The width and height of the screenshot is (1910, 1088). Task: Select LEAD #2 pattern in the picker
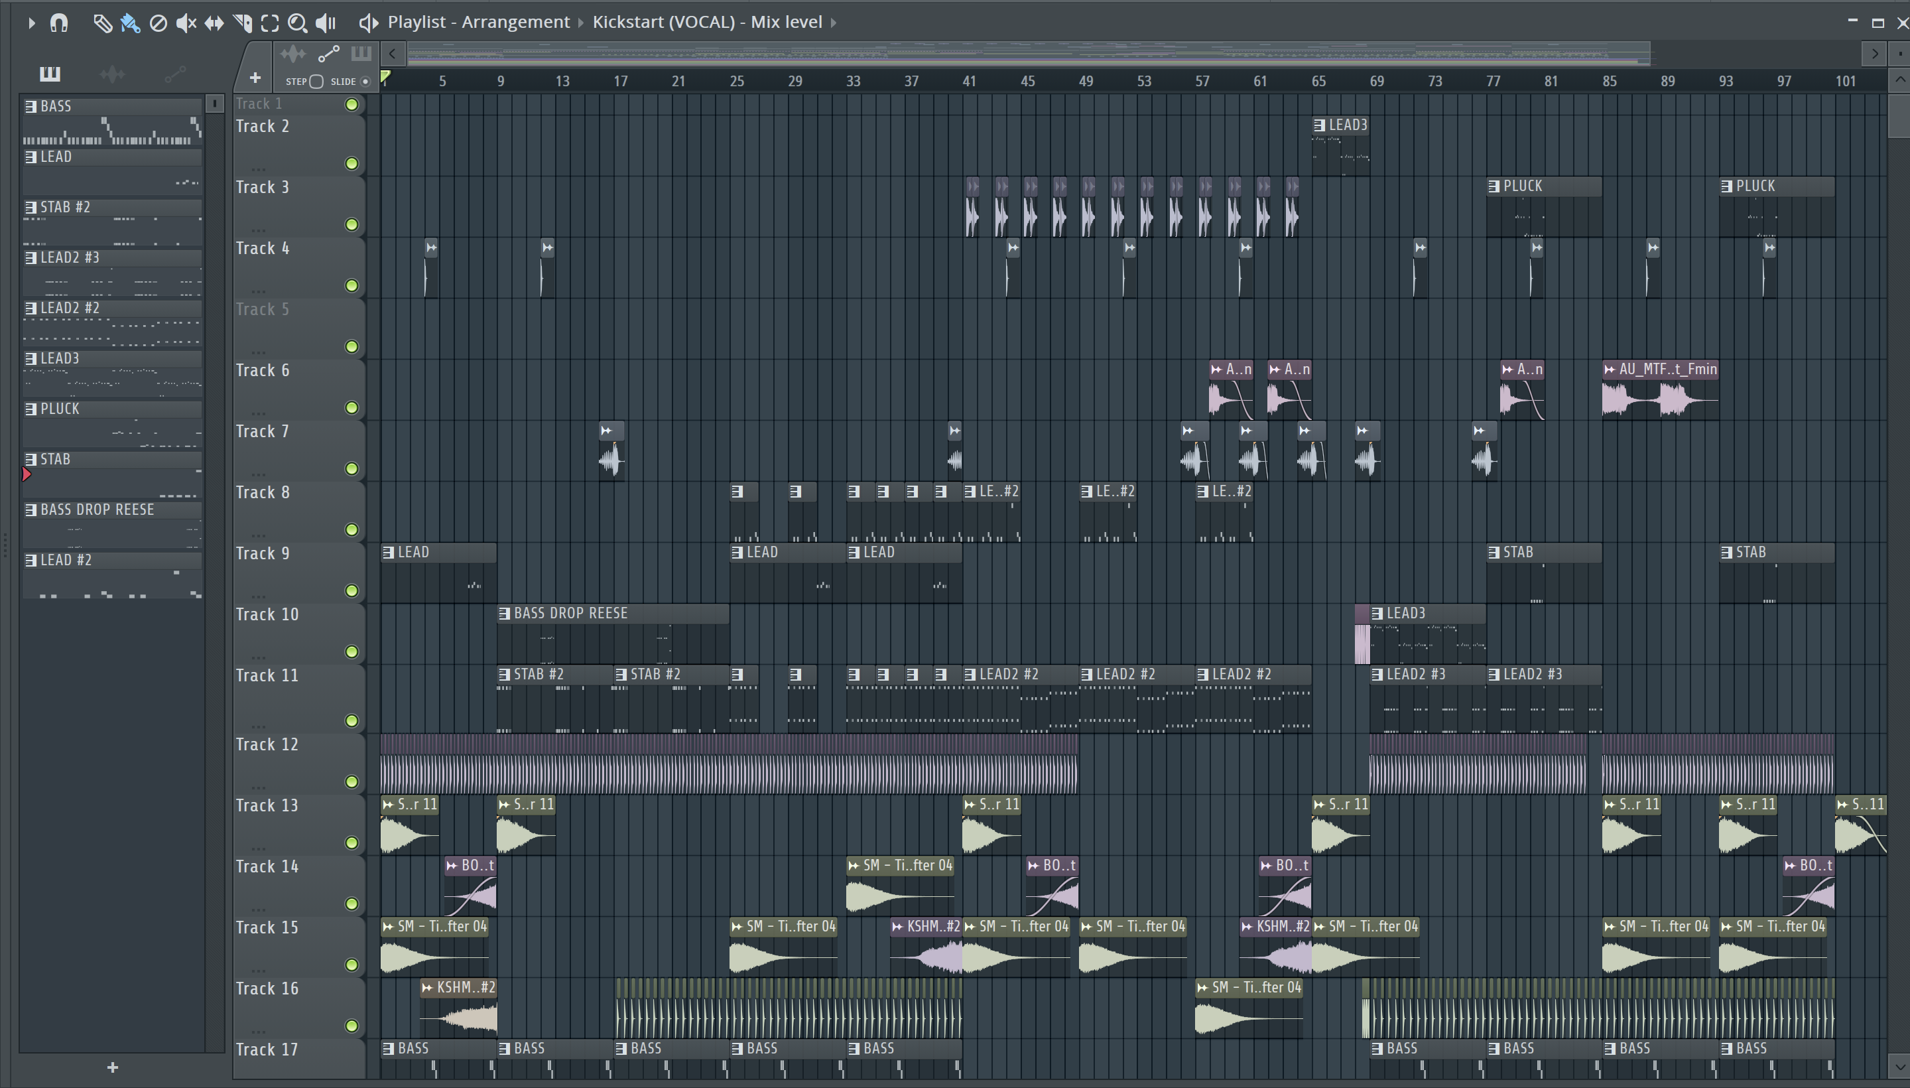point(112,575)
